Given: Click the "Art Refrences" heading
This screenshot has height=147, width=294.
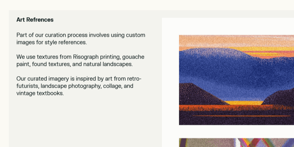Looking at the screenshot, I should (35, 20).
